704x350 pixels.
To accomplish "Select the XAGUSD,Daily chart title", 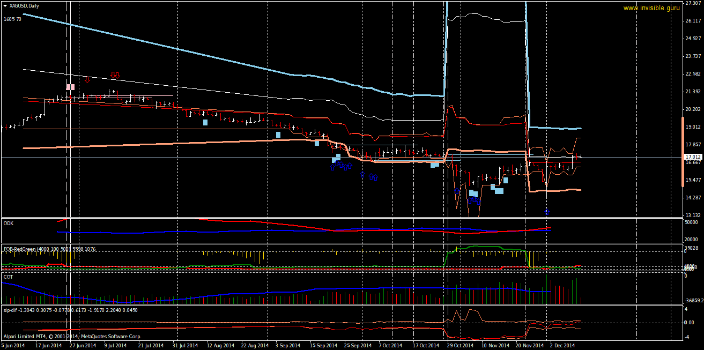I will [x=24, y=5].
